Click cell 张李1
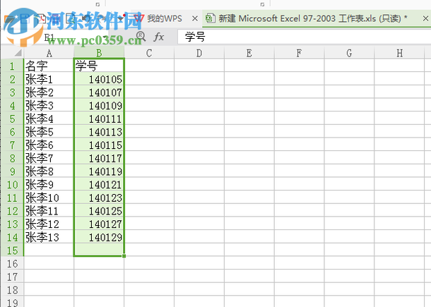Screen dimensions: 431x307 coord(49,79)
